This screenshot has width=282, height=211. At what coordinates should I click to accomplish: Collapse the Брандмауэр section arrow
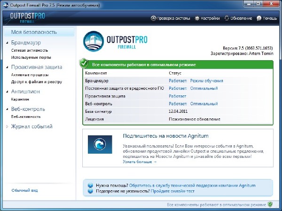[x=7, y=43]
